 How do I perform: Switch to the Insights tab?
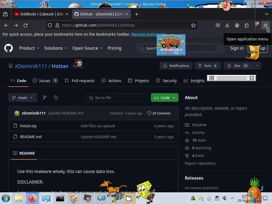(194, 81)
